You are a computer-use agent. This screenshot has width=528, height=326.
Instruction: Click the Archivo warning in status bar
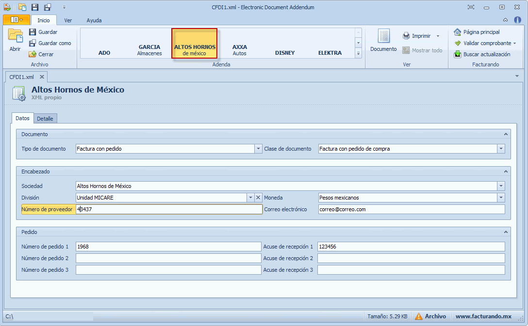click(x=430, y=316)
